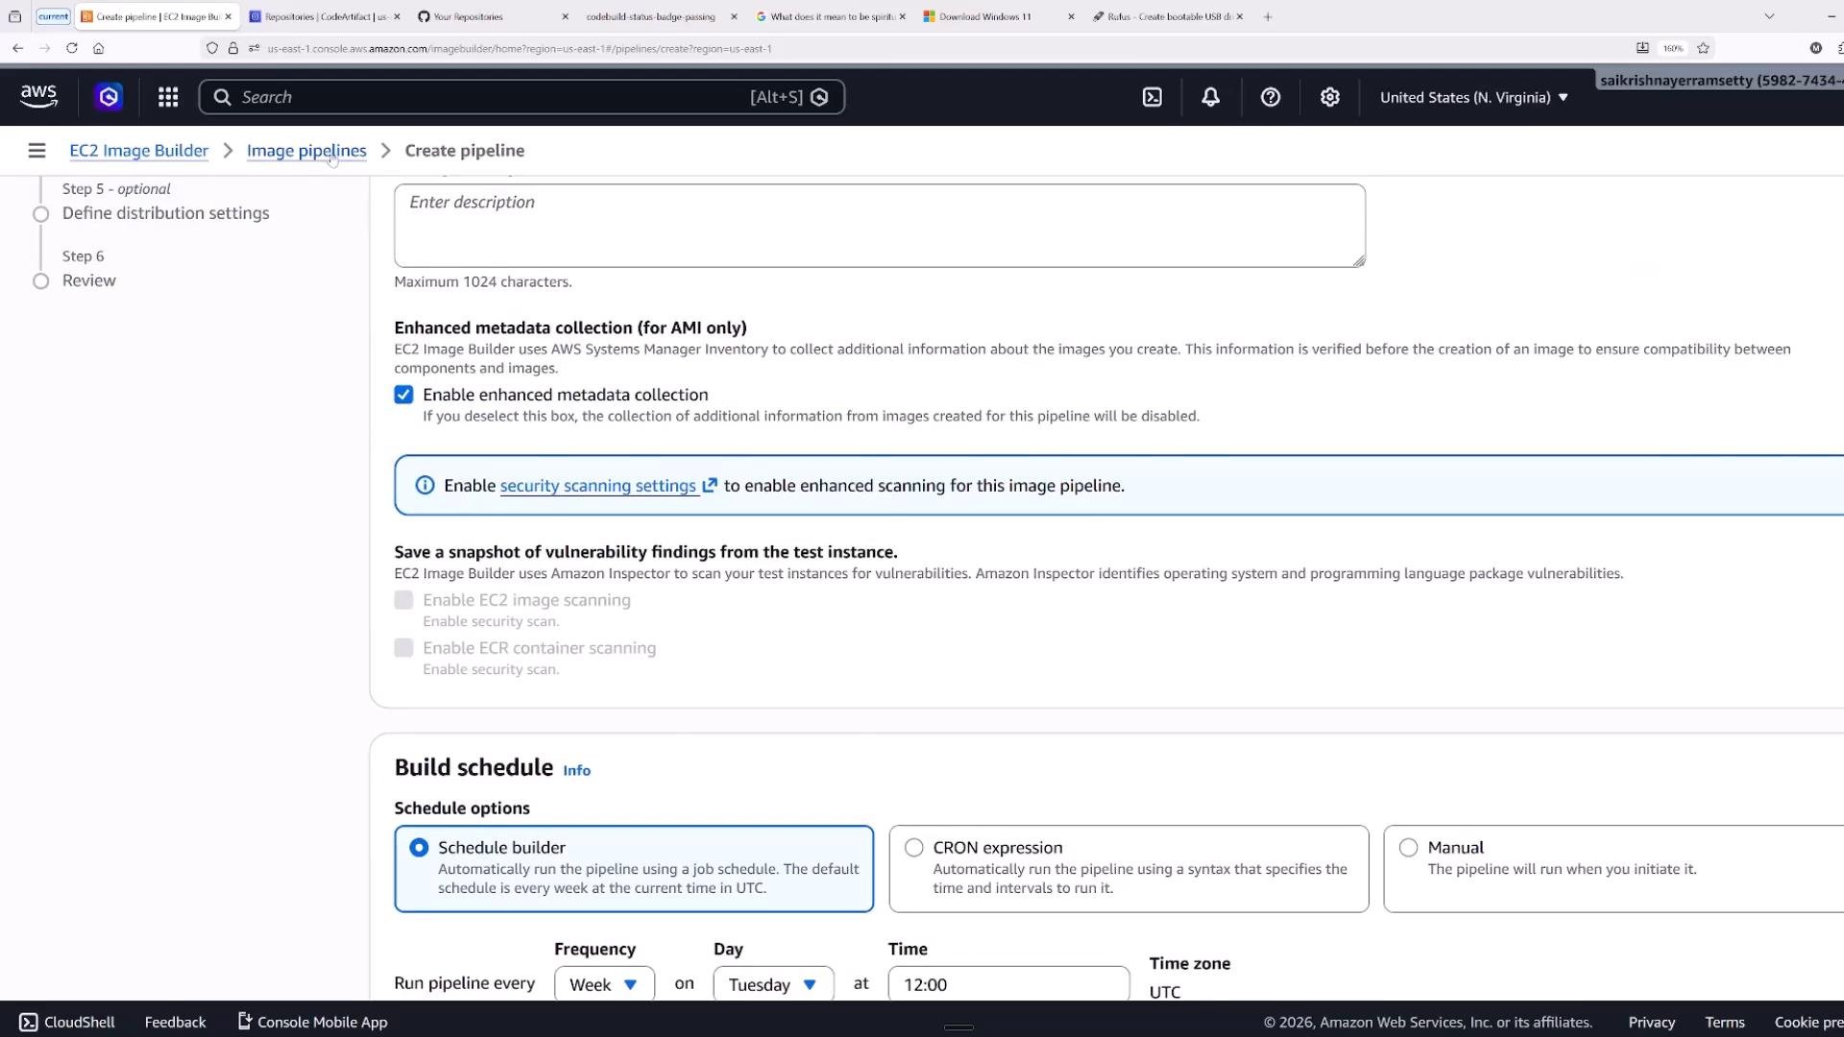Click the external link icon beside security scanning settings
The width and height of the screenshot is (1844, 1037).
click(710, 486)
